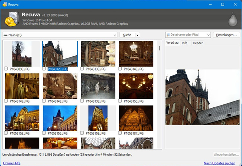
Task: Click the file name label P1043133.JPG
Action: (96, 69)
